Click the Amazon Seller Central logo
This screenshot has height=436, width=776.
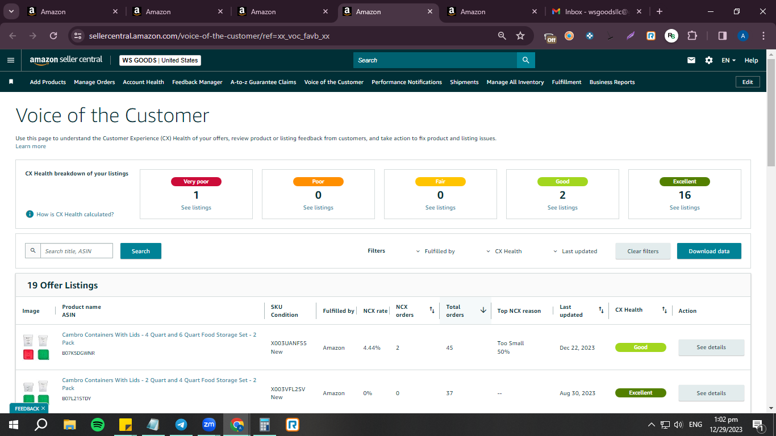[66, 60]
